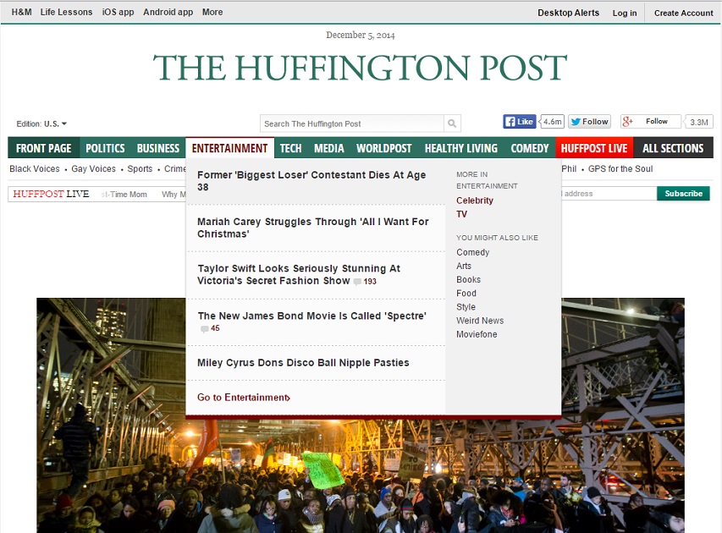Follow Huffington Post on Google+

[649, 121]
